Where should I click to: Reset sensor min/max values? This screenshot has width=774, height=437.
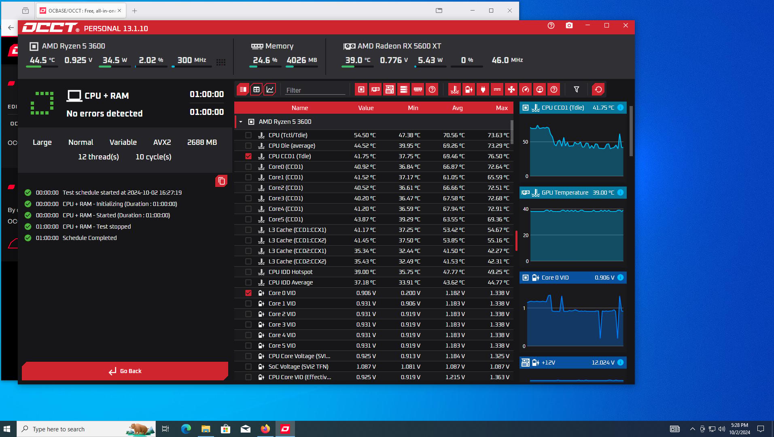598,89
